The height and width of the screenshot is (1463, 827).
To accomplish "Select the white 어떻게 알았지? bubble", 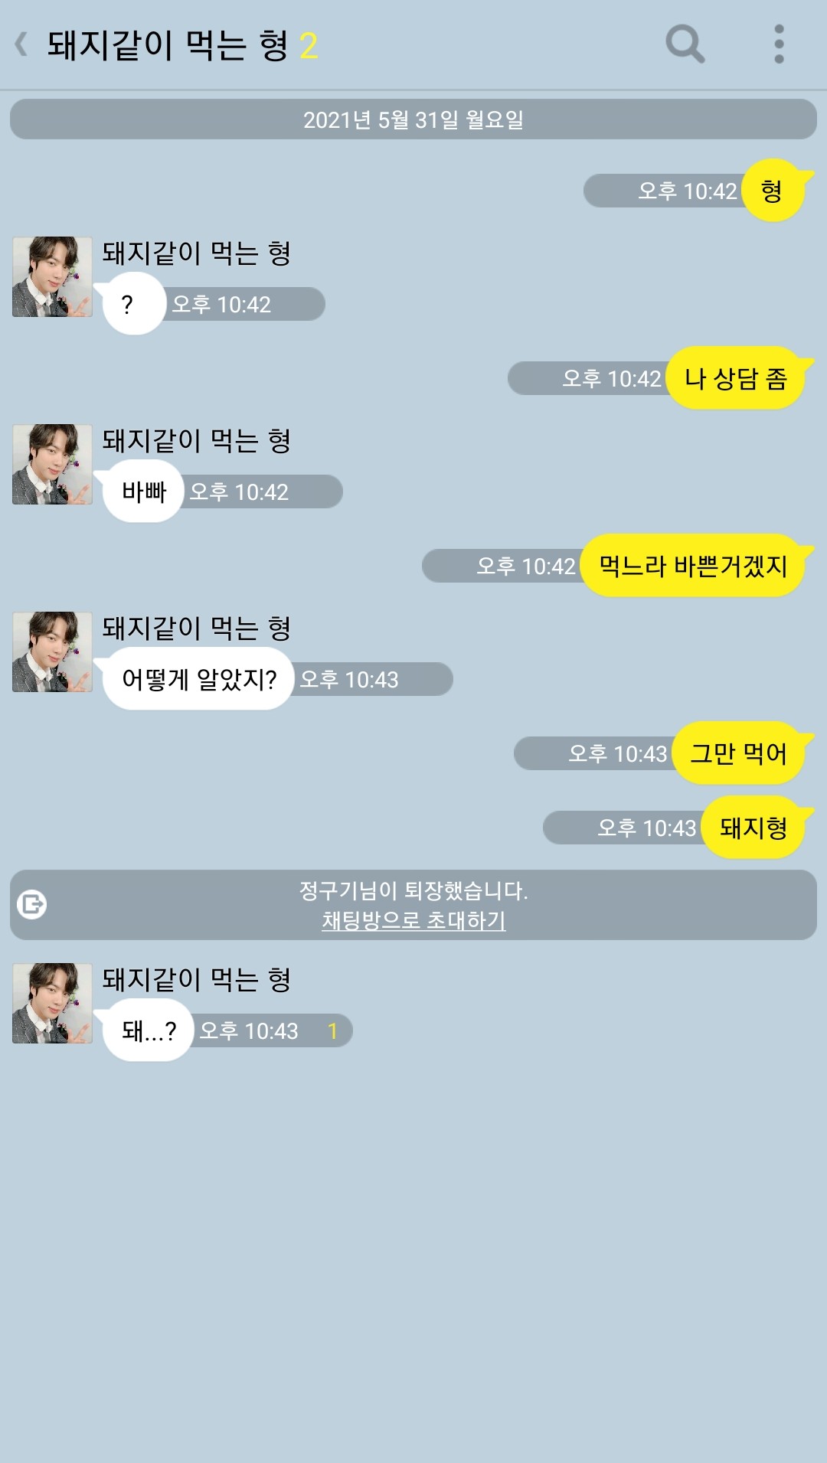I will pyautogui.click(x=198, y=679).
